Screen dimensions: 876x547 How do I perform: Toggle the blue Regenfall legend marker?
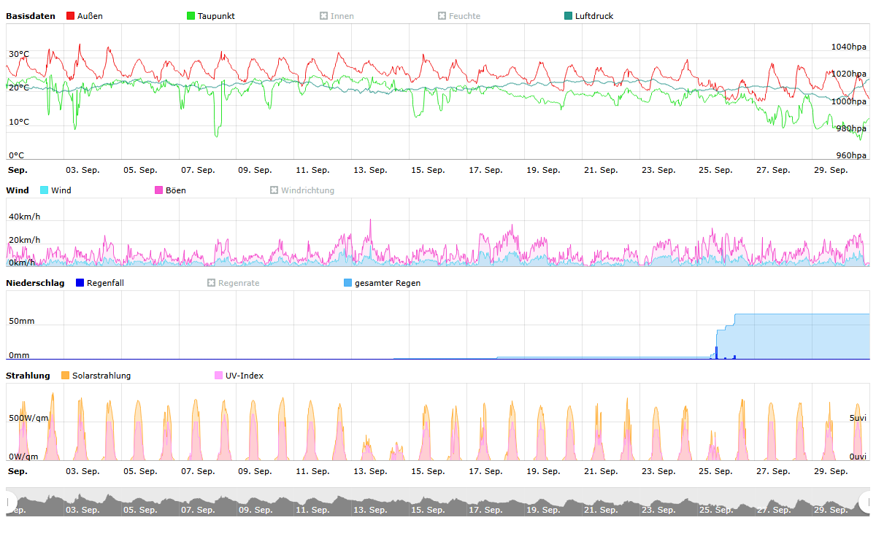(x=80, y=283)
